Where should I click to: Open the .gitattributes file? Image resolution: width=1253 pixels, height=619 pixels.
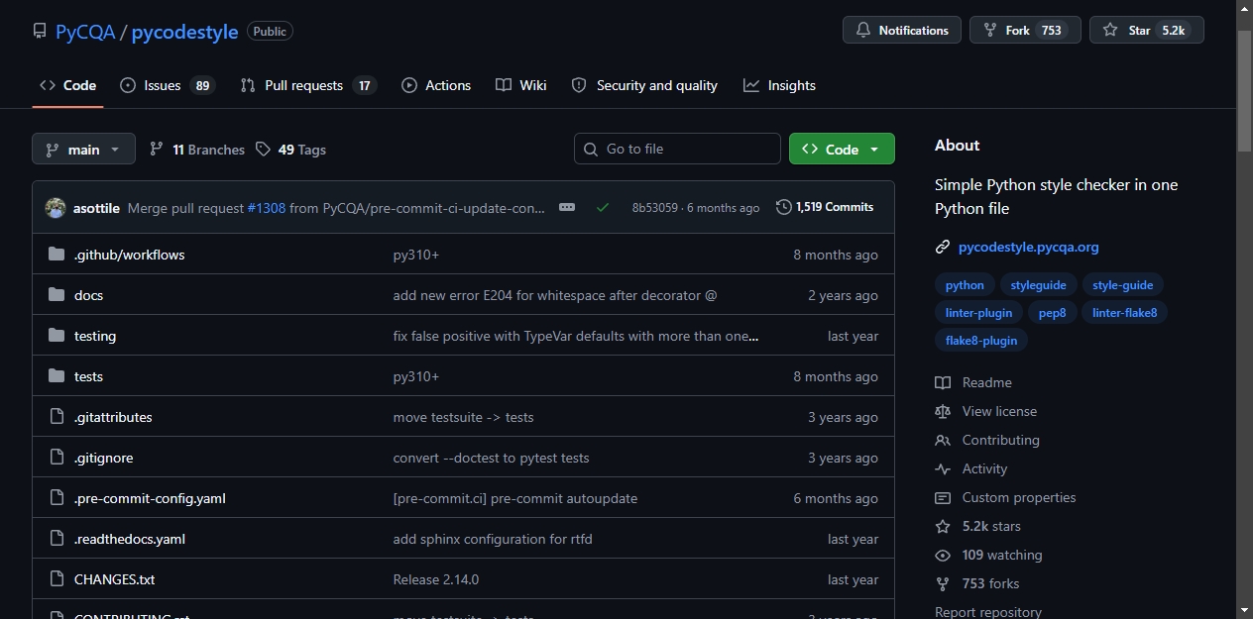pyautogui.click(x=113, y=417)
